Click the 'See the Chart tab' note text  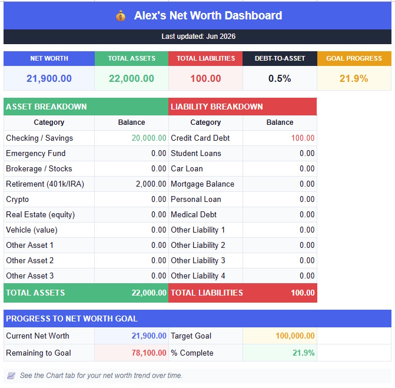coord(101,376)
